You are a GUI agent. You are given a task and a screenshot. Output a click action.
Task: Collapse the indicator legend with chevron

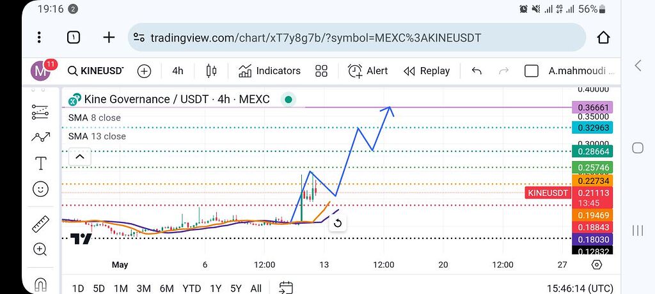(79, 156)
